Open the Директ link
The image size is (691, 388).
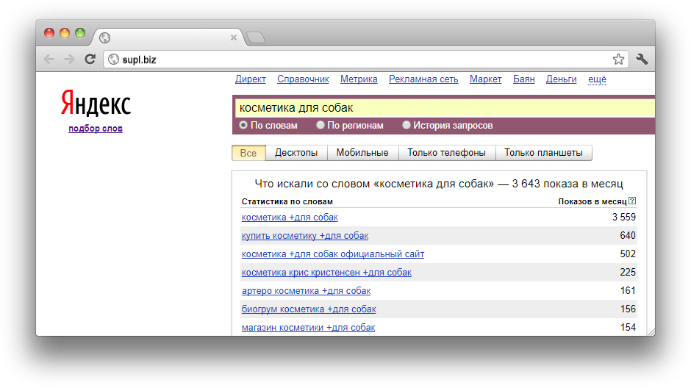(x=251, y=79)
